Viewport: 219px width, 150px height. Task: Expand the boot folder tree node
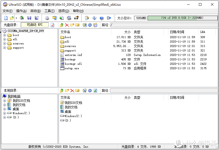tap(5, 35)
